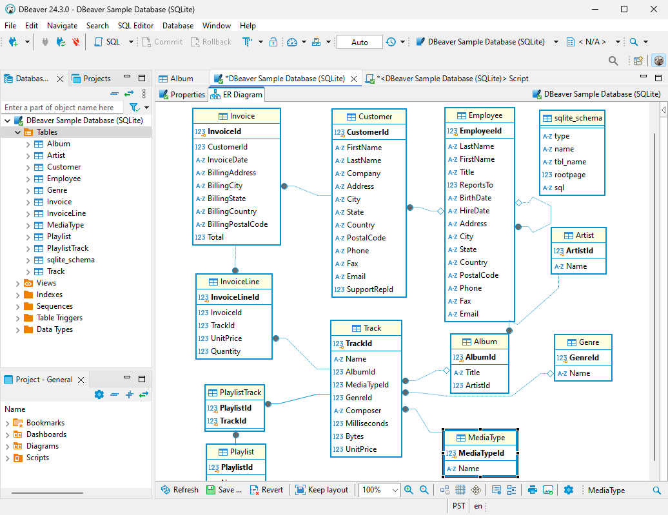Image resolution: width=668 pixels, height=515 pixels.
Task: Click the four-arrows icon right of grid icon
Action: point(476,490)
